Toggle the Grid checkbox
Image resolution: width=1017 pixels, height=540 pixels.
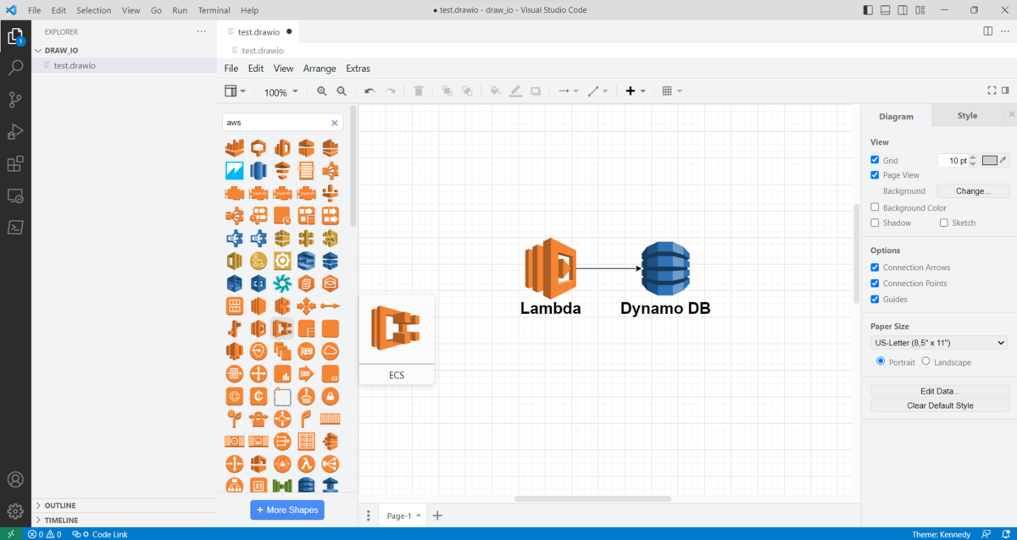pos(875,160)
